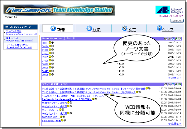Open the ヘルプ help tab
The height and width of the screenshot is (129, 187).
165,28
